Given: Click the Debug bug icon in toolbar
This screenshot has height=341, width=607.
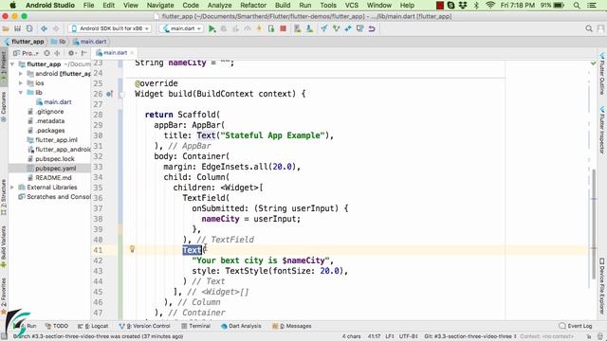Looking at the screenshot, I should (x=224, y=28).
